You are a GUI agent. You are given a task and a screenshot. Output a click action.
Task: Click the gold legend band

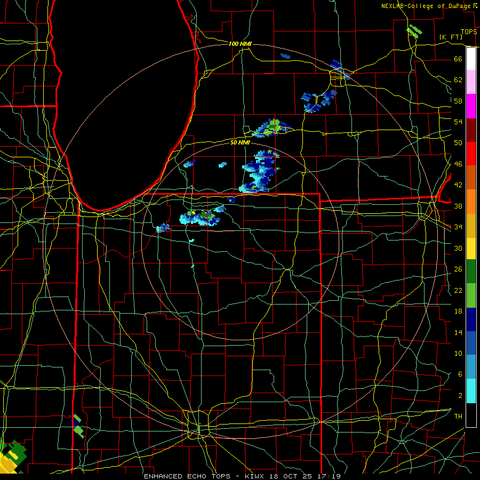(471, 226)
